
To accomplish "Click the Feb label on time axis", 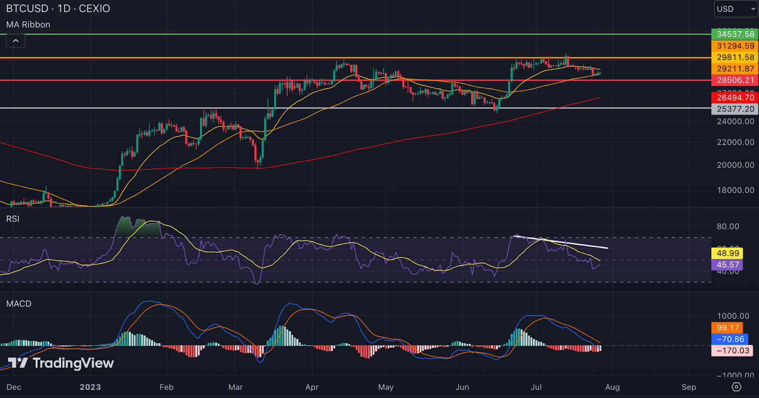I will (167, 387).
